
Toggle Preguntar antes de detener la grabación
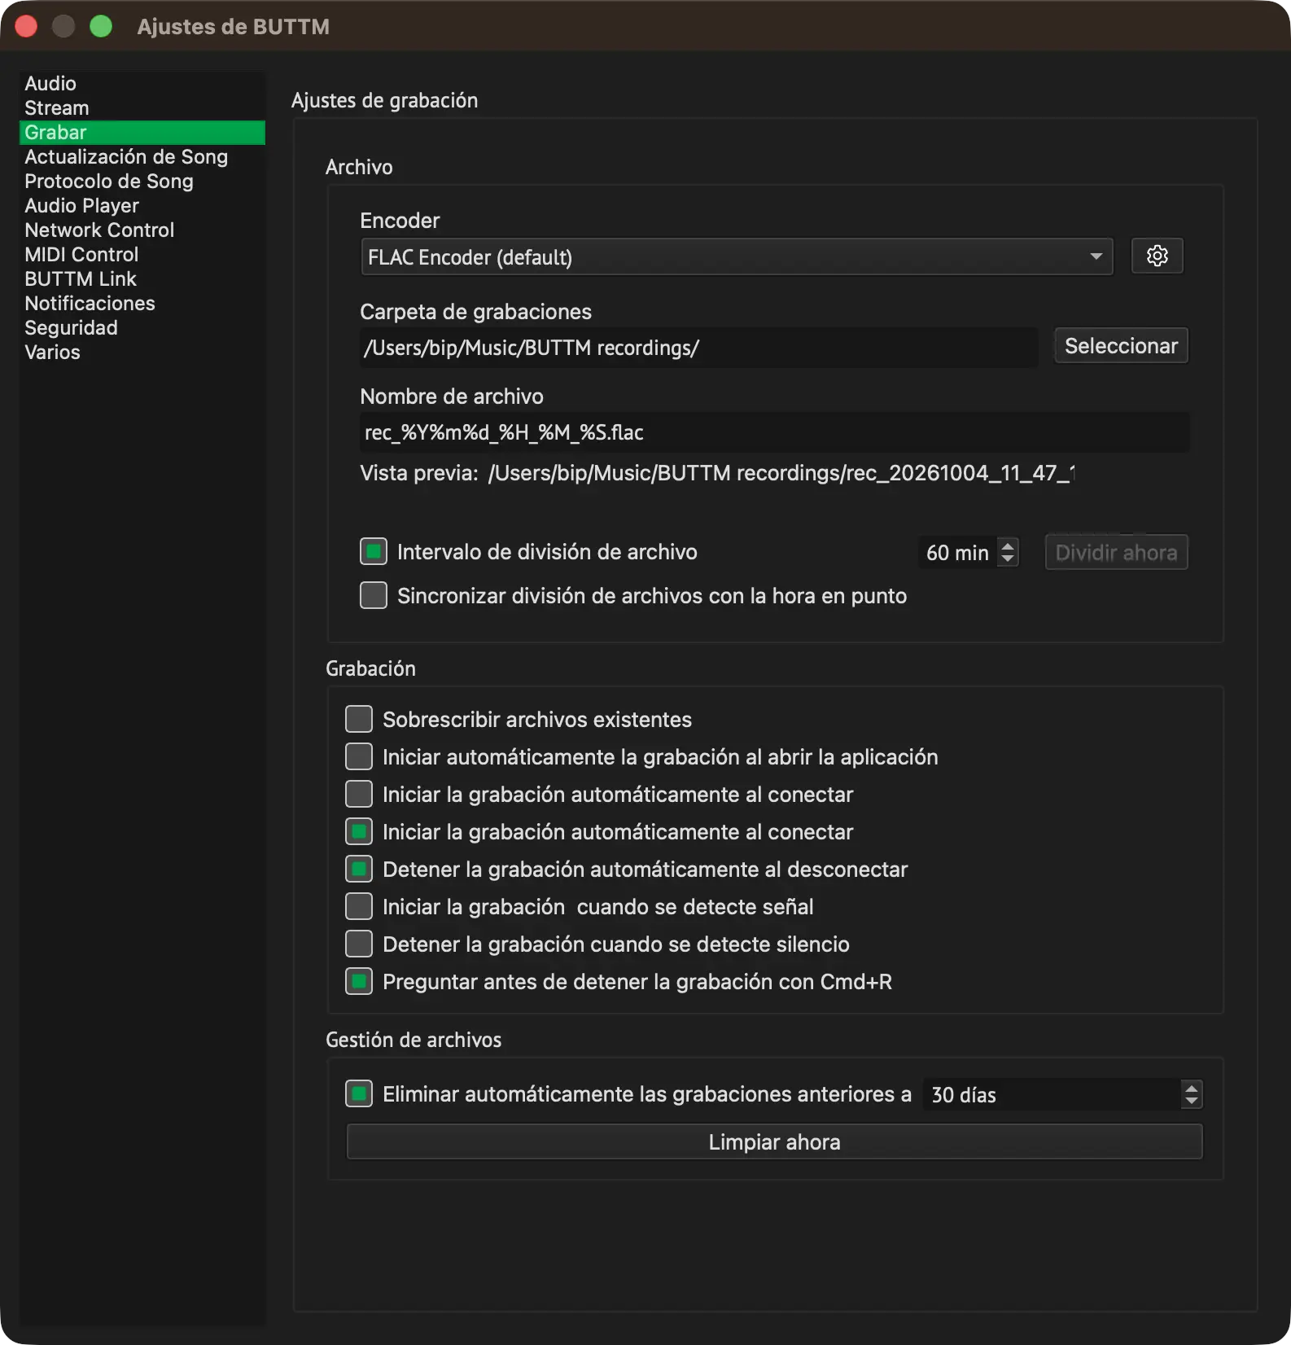point(359,982)
